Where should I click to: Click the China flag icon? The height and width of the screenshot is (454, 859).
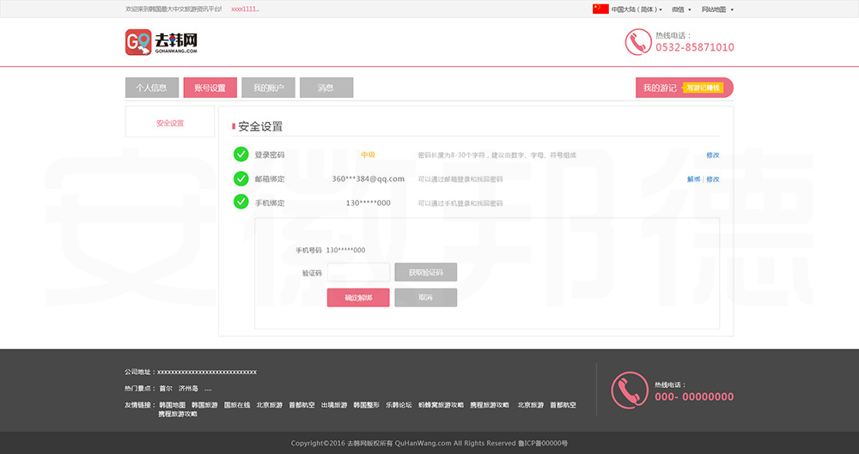coord(600,9)
